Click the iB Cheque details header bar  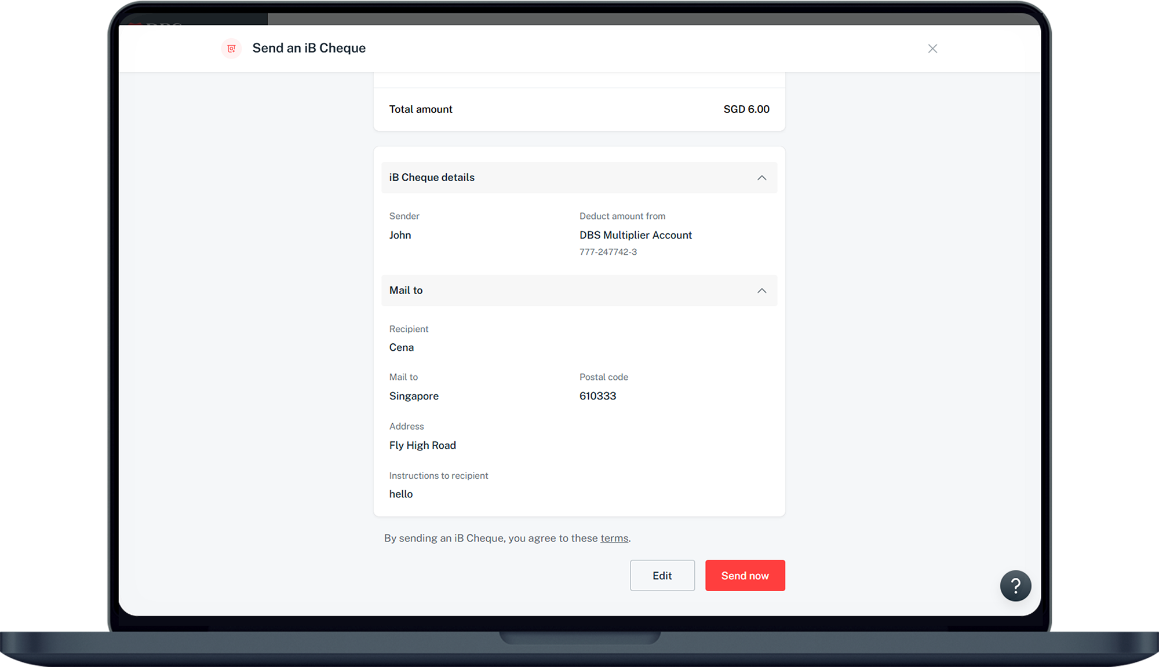(x=578, y=178)
